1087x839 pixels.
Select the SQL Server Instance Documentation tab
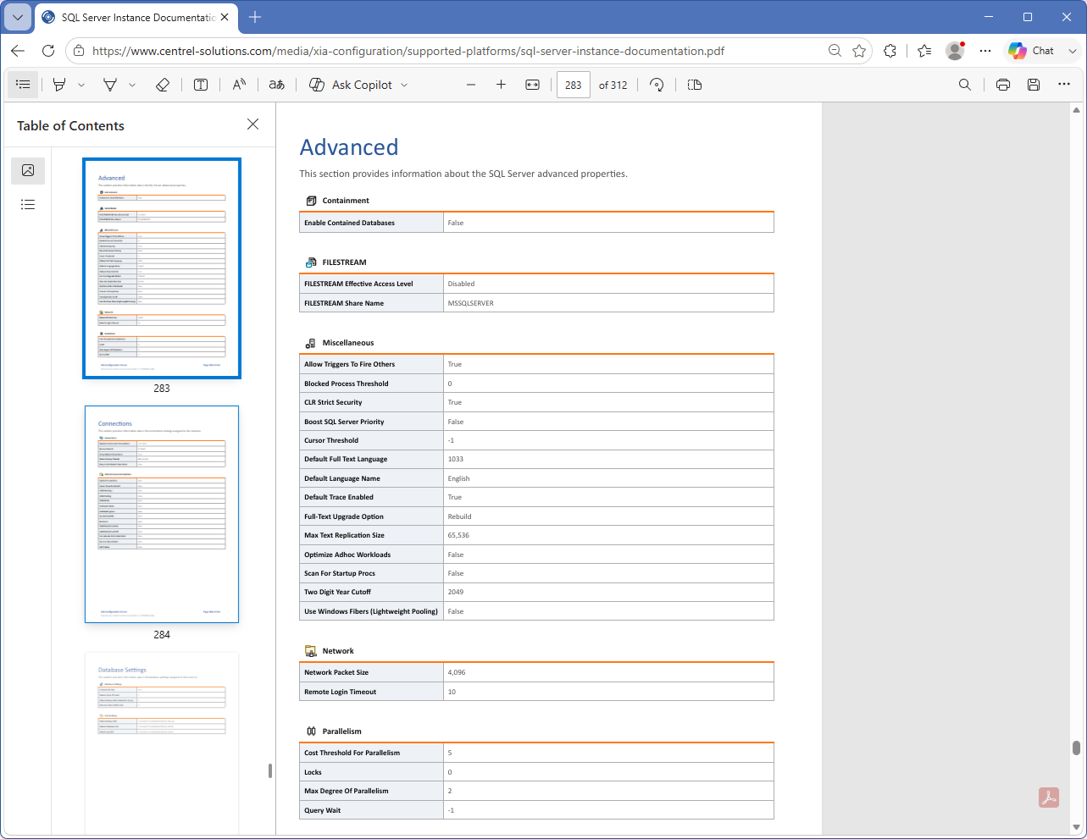[x=136, y=17]
